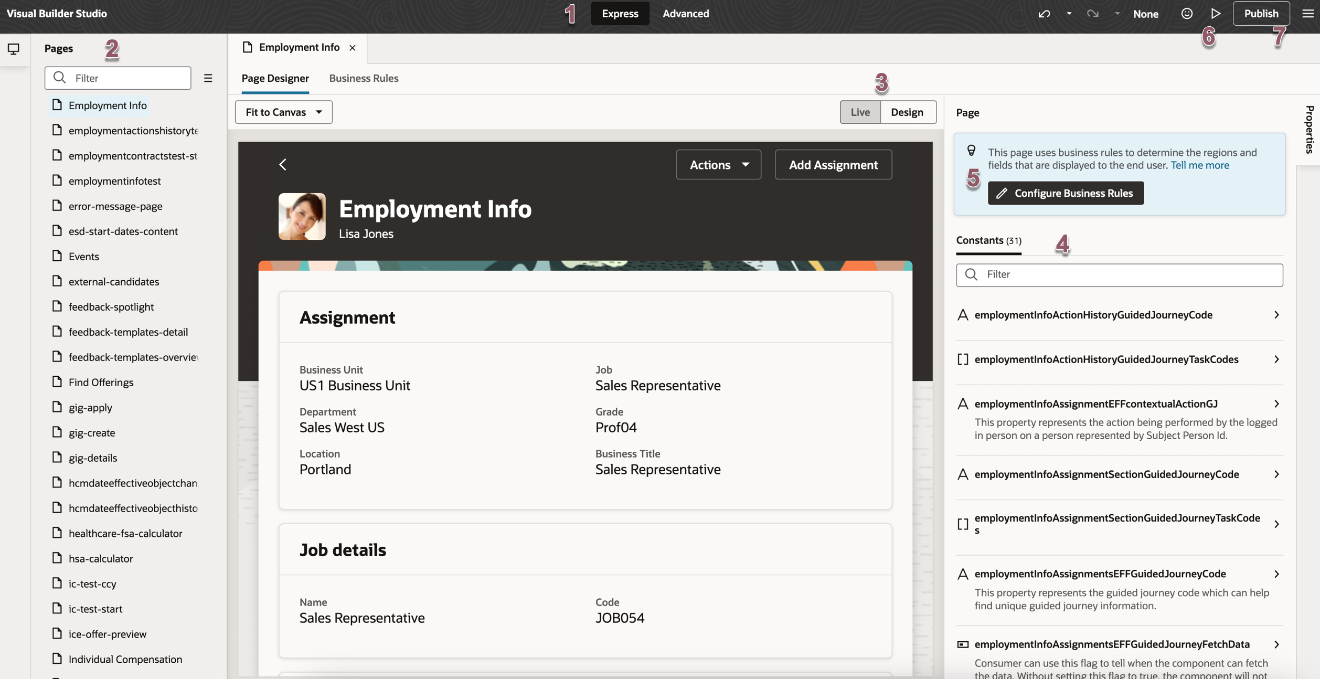Screen dimensions: 1320x679
Task: Click the undo arrow icon
Action: 1044,14
